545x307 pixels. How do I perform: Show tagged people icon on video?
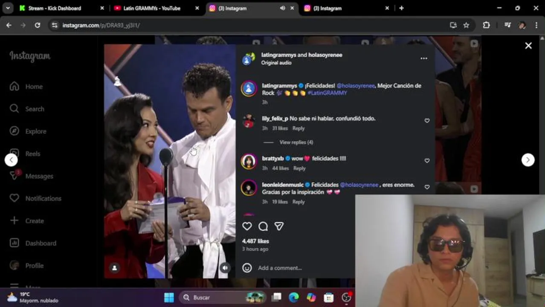[114, 268]
